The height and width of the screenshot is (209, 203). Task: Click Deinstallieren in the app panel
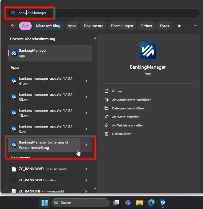(x=121, y=134)
